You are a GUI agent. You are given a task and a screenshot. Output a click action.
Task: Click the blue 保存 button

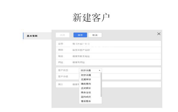[x=80, y=35]
